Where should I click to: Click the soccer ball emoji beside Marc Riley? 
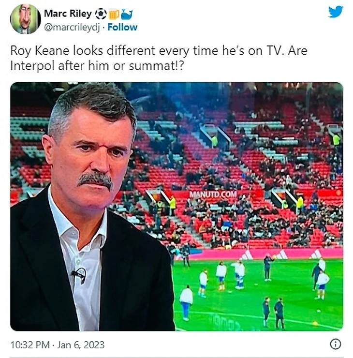pos(101,14)
